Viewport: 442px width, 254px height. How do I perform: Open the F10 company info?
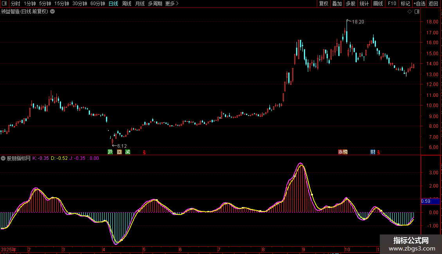click(x=392, y=4)
